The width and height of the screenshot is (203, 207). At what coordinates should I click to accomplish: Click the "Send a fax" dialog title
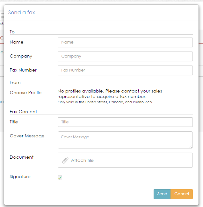22,13
